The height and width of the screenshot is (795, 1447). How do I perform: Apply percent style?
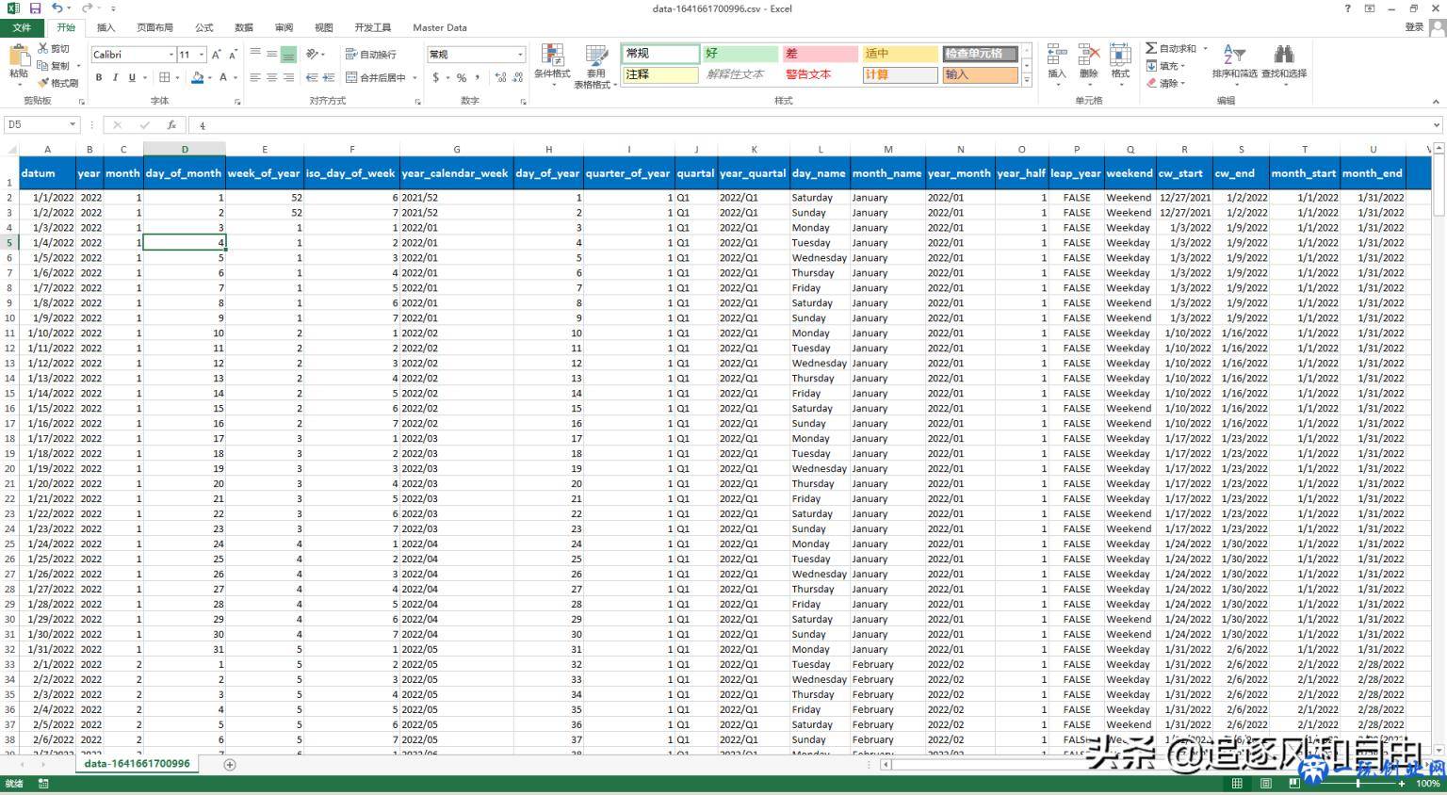[x=462, y=77]
